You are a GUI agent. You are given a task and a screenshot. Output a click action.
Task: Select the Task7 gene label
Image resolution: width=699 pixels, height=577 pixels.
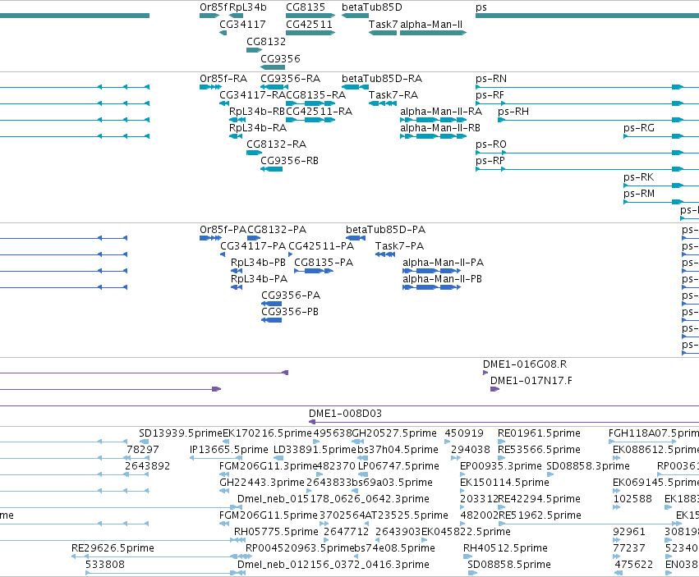pyautogui.click(x=383, y=25)
